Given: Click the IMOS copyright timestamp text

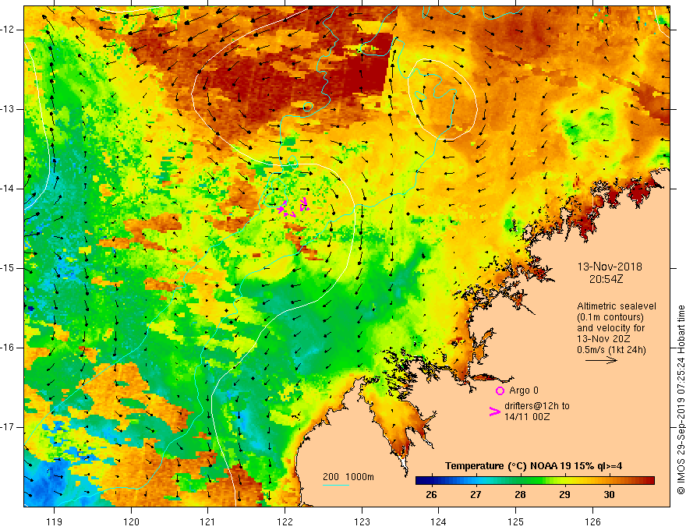Looking at the screenshot, I should 681,400.
